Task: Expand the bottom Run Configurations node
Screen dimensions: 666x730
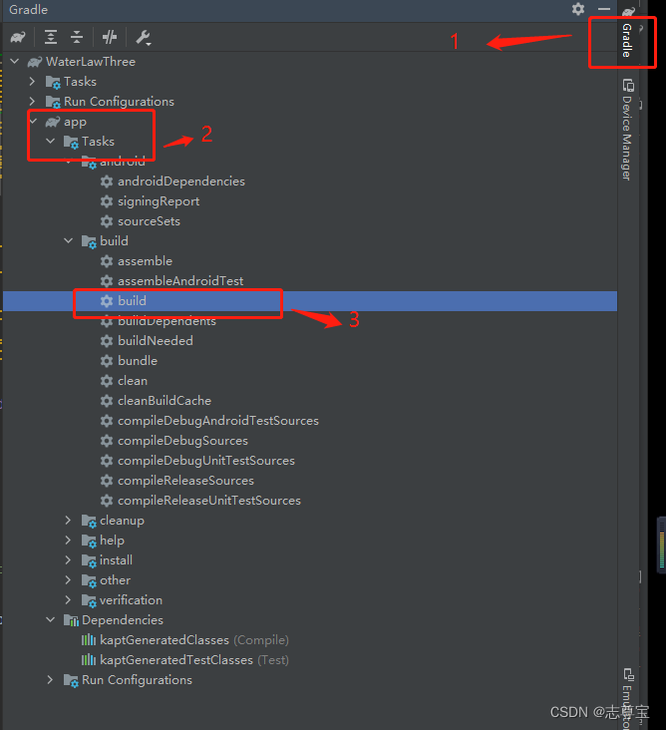Action: click(50, 680)
